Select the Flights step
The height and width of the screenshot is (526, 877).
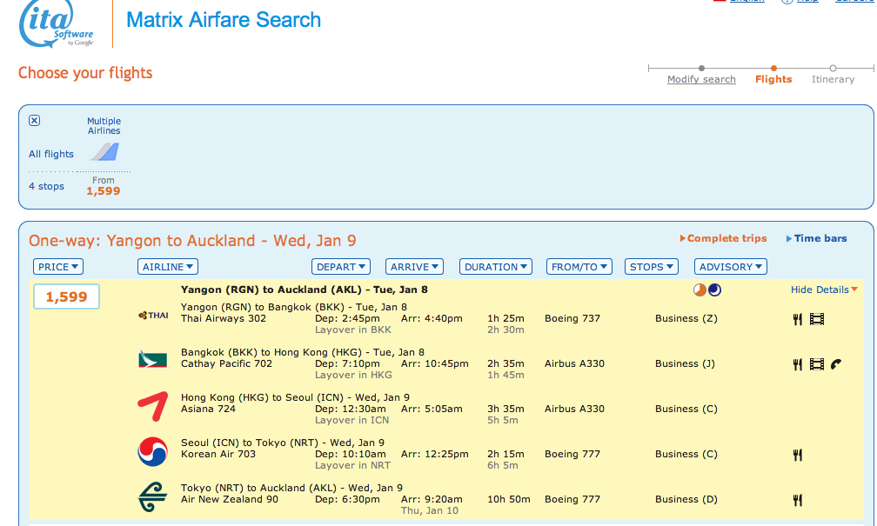tap(773, 79)
